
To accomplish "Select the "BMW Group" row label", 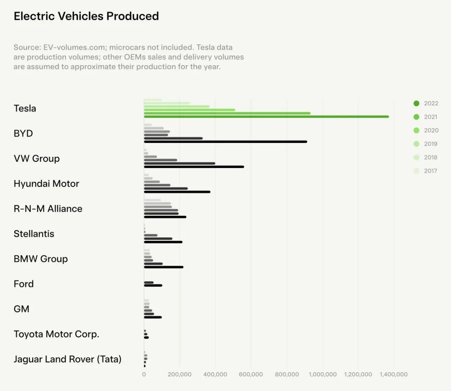I will click(x=41, y=259).
